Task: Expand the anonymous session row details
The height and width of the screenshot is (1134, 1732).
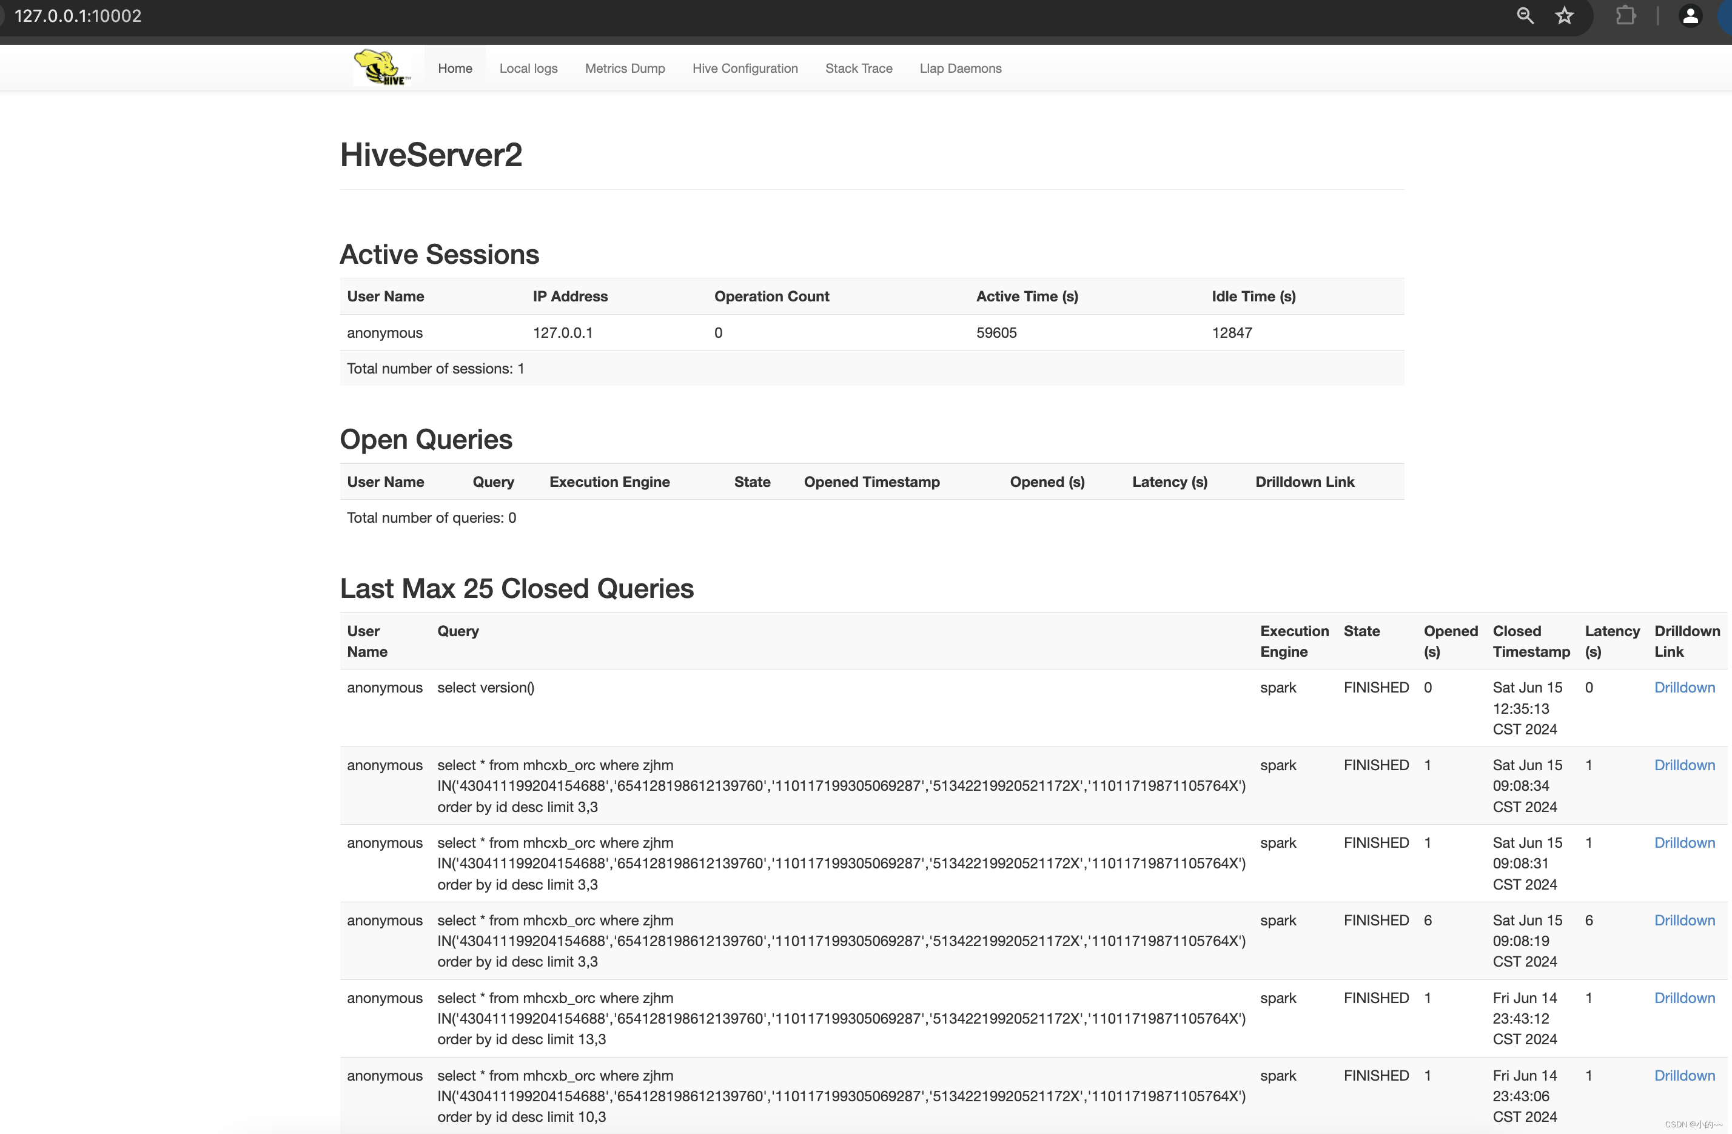Action: point(386,332)
